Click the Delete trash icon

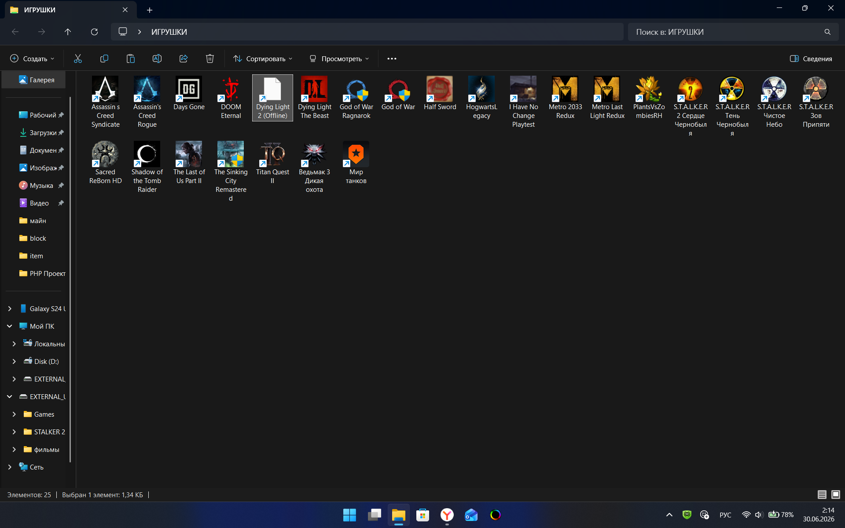click(x=210, y=59)
